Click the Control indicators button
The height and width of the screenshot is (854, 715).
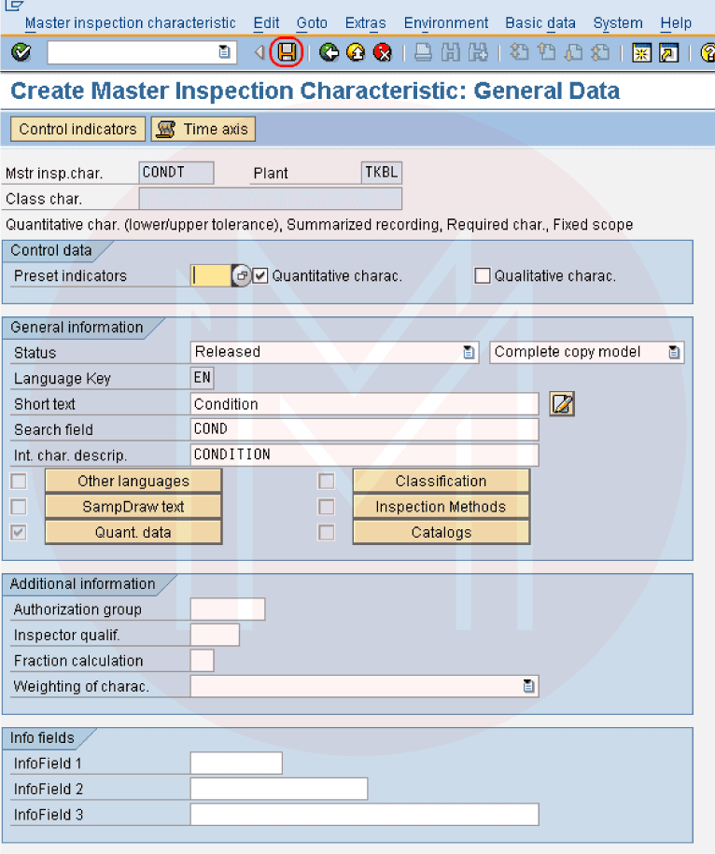tap(78, 130)
